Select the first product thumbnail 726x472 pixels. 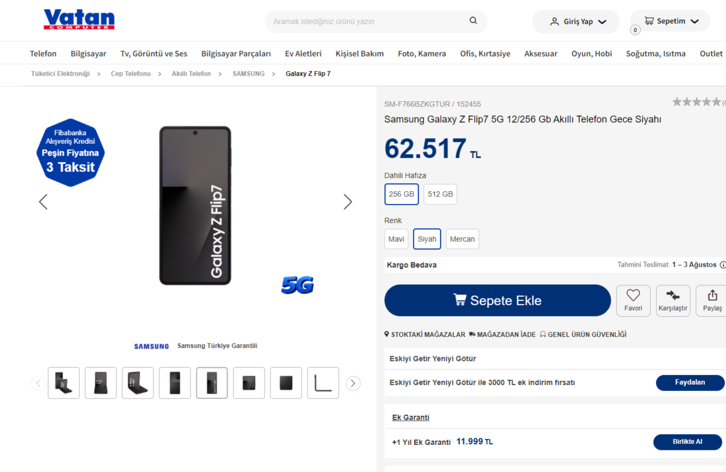(63, 383)
